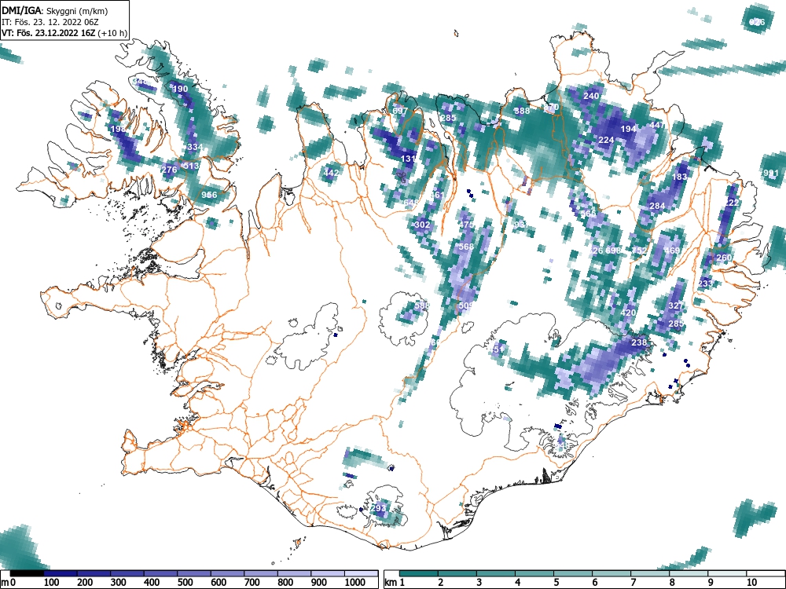Click the 'km' unit label in legend
Image resolution: width=786 pixels, height=589 pixels.
coord(391,583)
